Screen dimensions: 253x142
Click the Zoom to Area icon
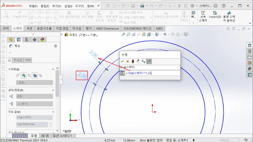point(129,34)
